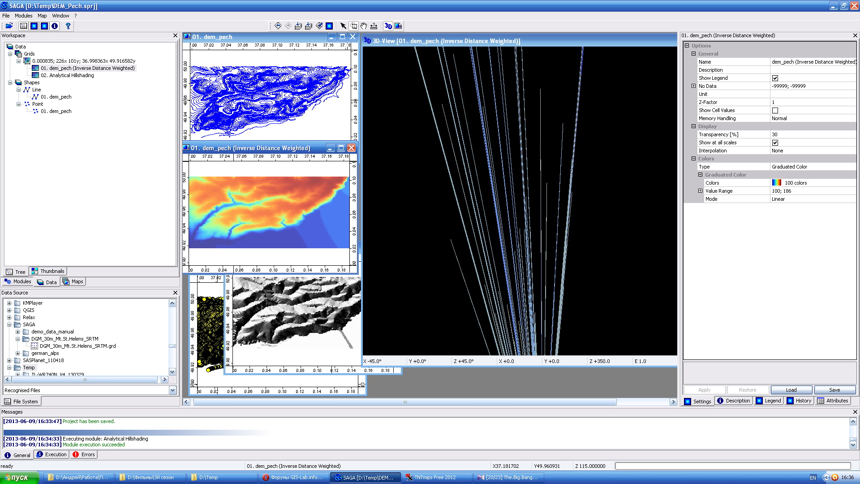Enable the Show Cell Values checkbox
Screen dimensions: 860x484
(x=775, y=110)
